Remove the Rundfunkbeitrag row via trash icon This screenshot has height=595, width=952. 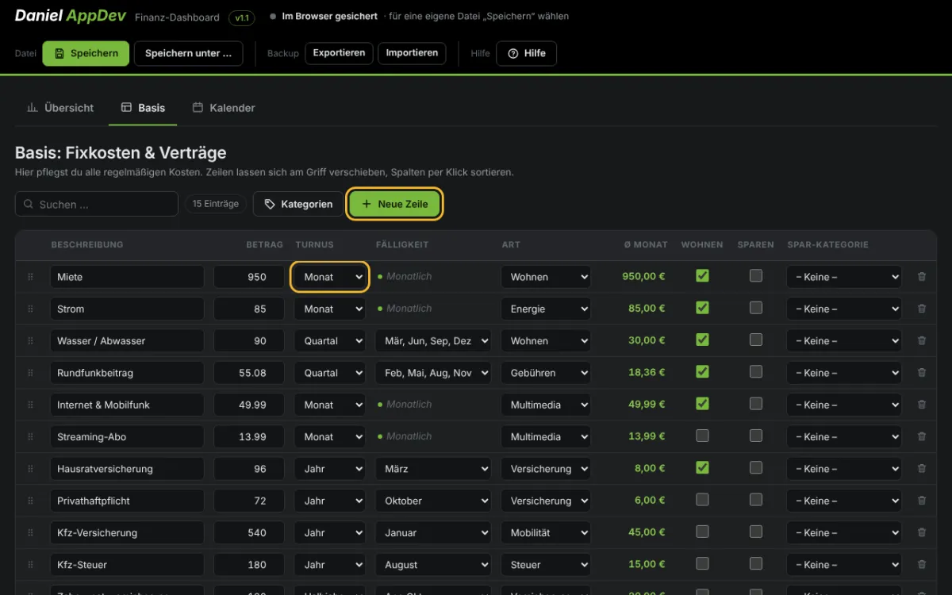click(921, 373)
